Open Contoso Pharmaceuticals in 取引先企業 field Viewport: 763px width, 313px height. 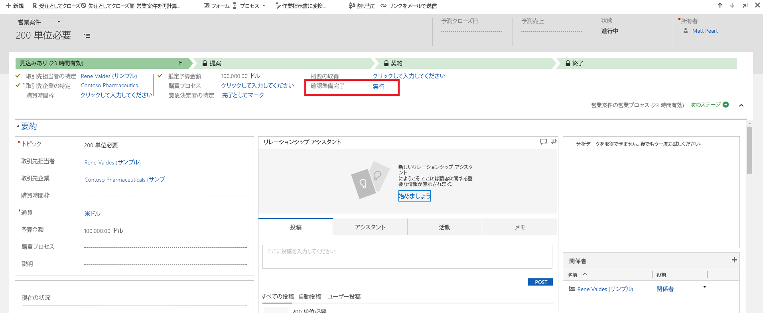(x=124, y=180)
